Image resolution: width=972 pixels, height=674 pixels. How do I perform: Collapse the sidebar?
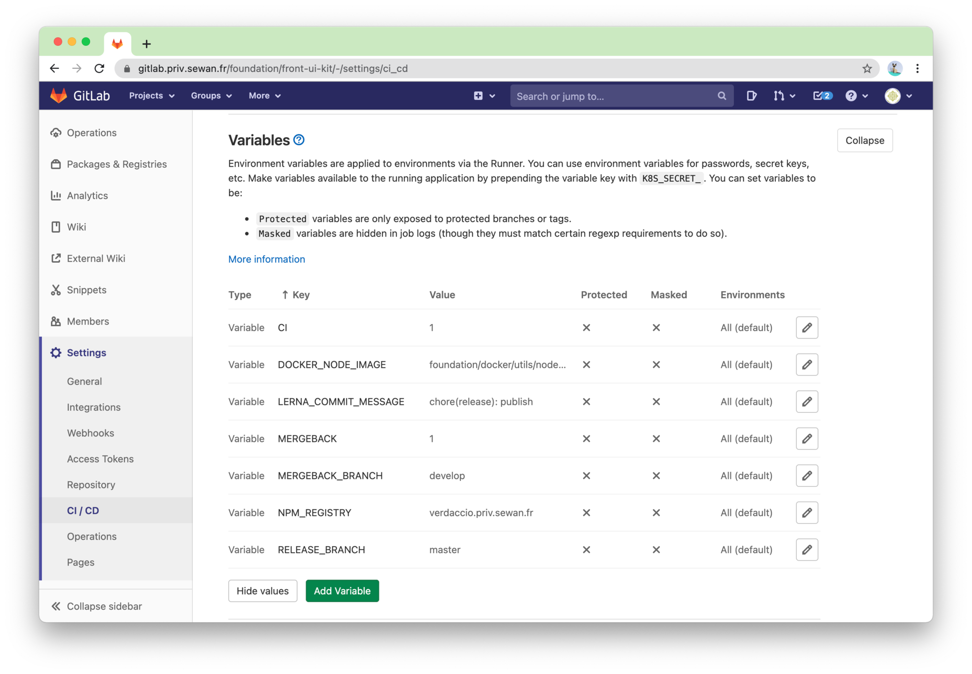(96, 606)
